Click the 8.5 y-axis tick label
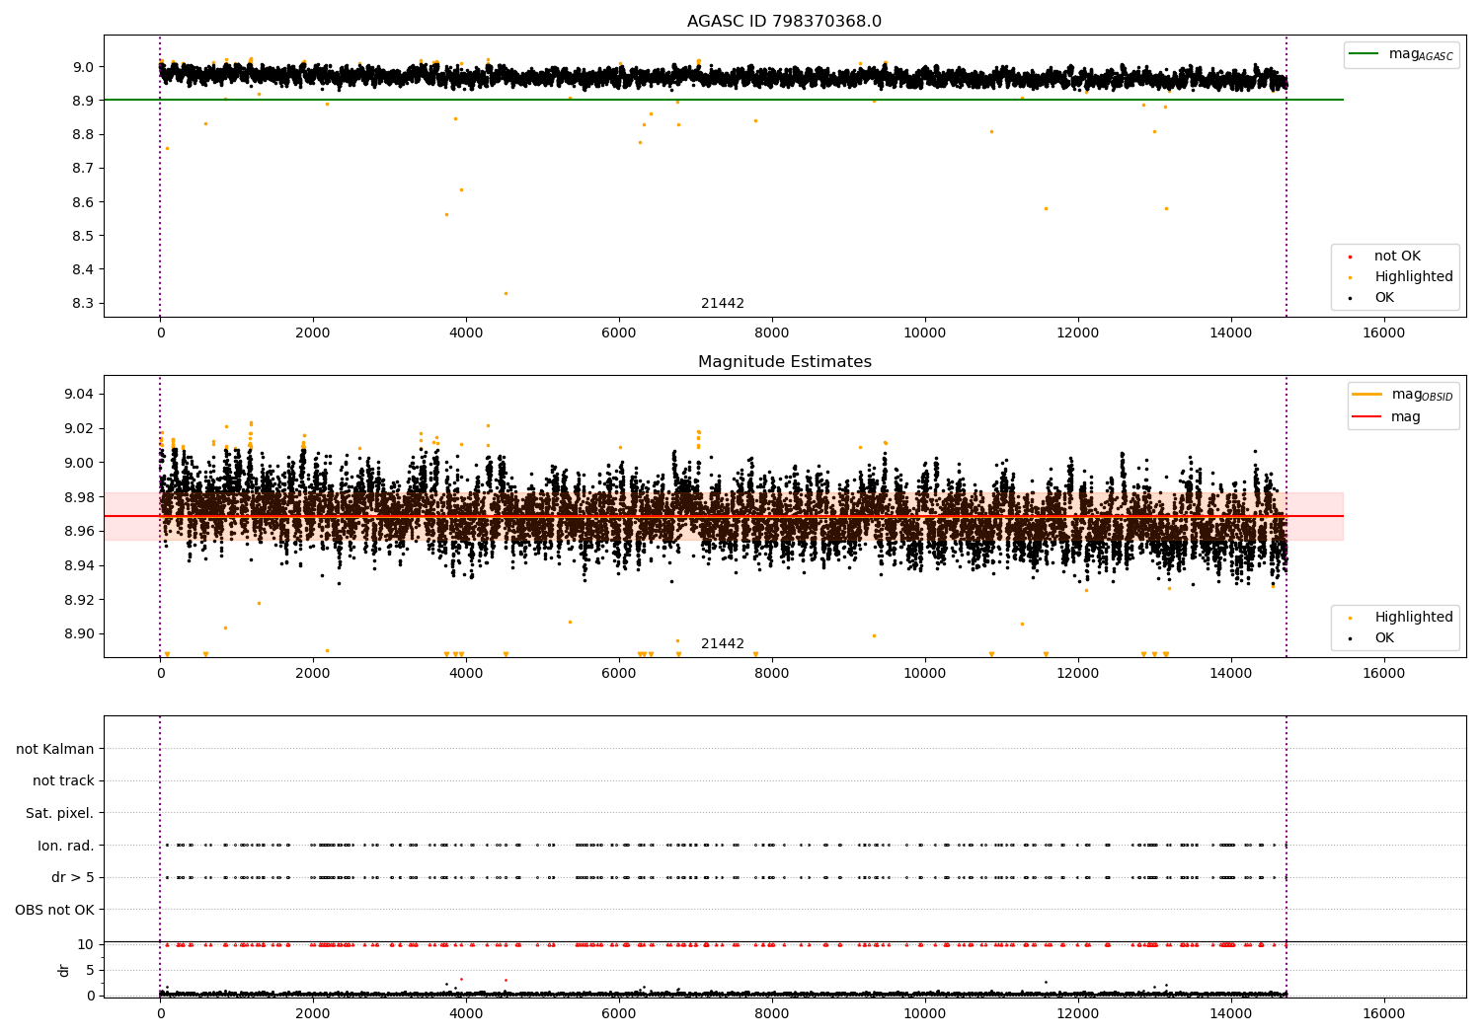This screenshot has height=1036, width=1481. [x=83, y=236]
